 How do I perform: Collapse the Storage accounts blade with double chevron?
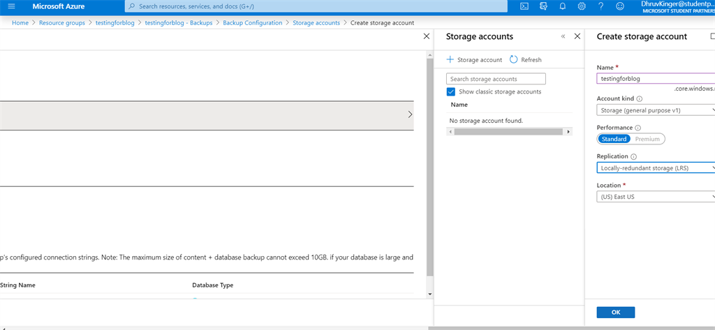pos(563,36)
